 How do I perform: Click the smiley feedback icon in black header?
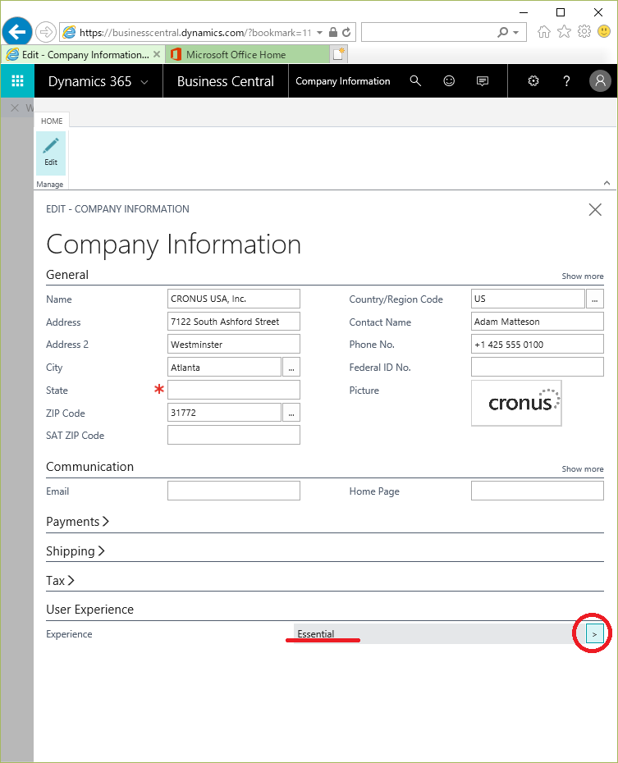(449, 80)
